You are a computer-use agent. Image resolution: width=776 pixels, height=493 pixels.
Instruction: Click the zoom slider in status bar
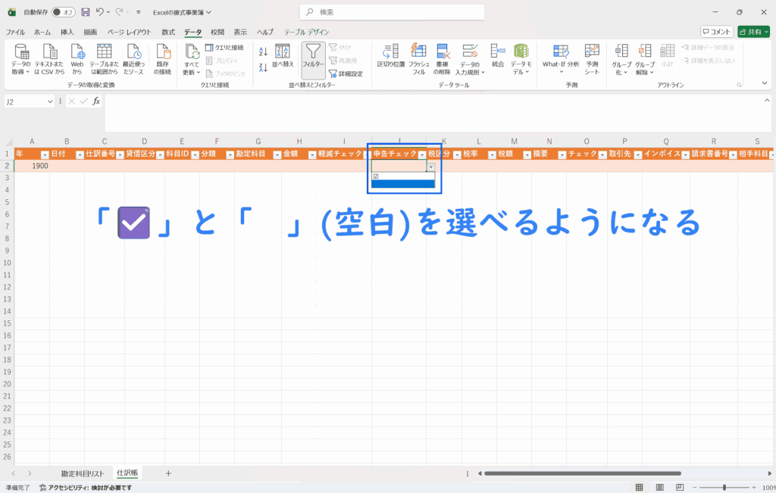(x=724, y=487)
